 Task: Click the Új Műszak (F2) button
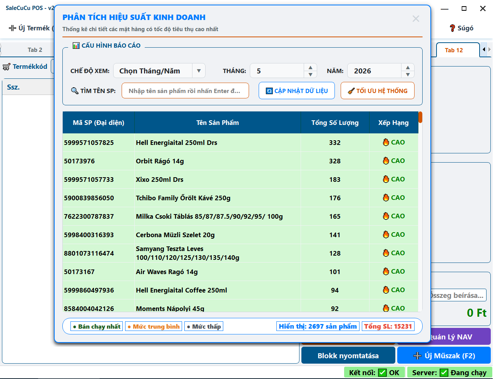pos(444,356)
